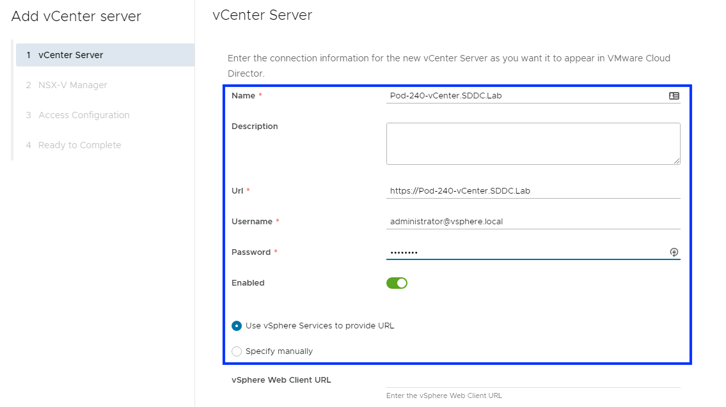Click the vSphere Web Client URL field
Viewport: 726px width, 407px height.
(x=532, y=381)
